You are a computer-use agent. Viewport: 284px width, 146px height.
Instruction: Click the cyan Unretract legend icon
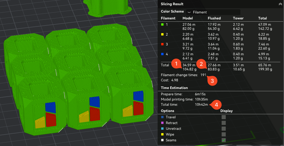(163, 129)
